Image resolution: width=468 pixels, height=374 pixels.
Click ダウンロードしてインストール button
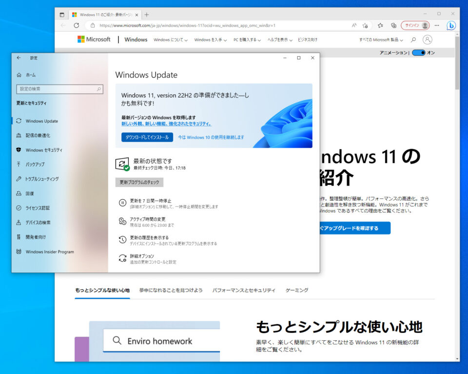(147, 137)
